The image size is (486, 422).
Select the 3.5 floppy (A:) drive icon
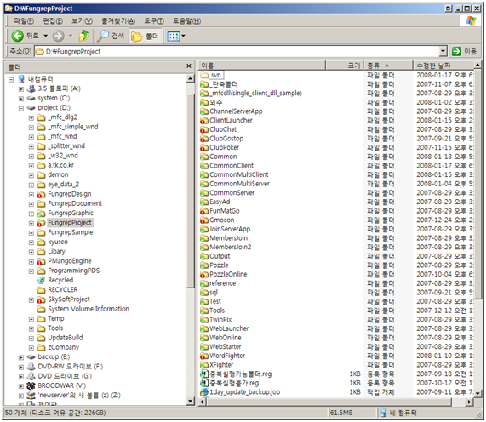pyautogui.click(x=31, y=89)
